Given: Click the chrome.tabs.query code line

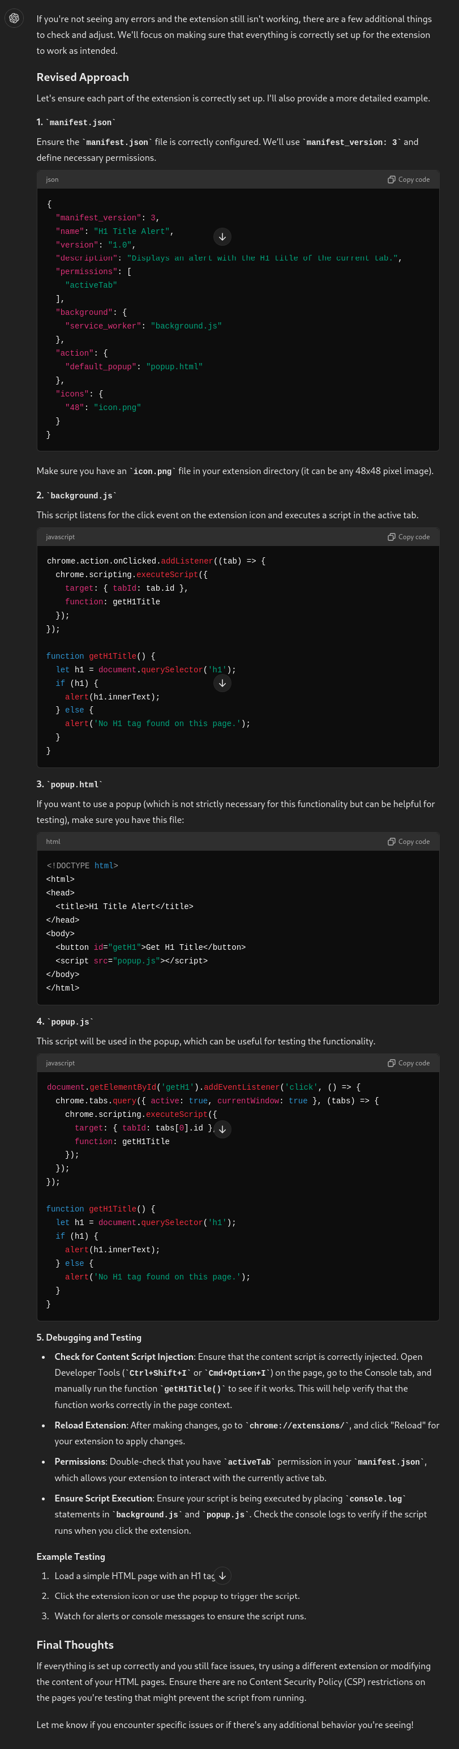Looking at the screenshot, I should coord(217,1100).
